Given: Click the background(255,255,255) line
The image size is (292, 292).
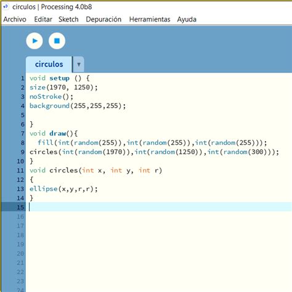Looking at the screenshot, I should click(78, 106).
